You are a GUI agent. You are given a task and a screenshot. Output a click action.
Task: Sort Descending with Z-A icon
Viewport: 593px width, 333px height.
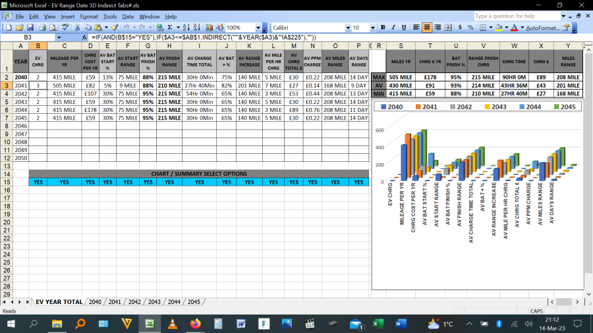click(196, 28)
